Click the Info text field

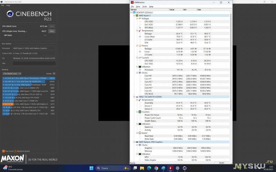[x=34, y=63]
